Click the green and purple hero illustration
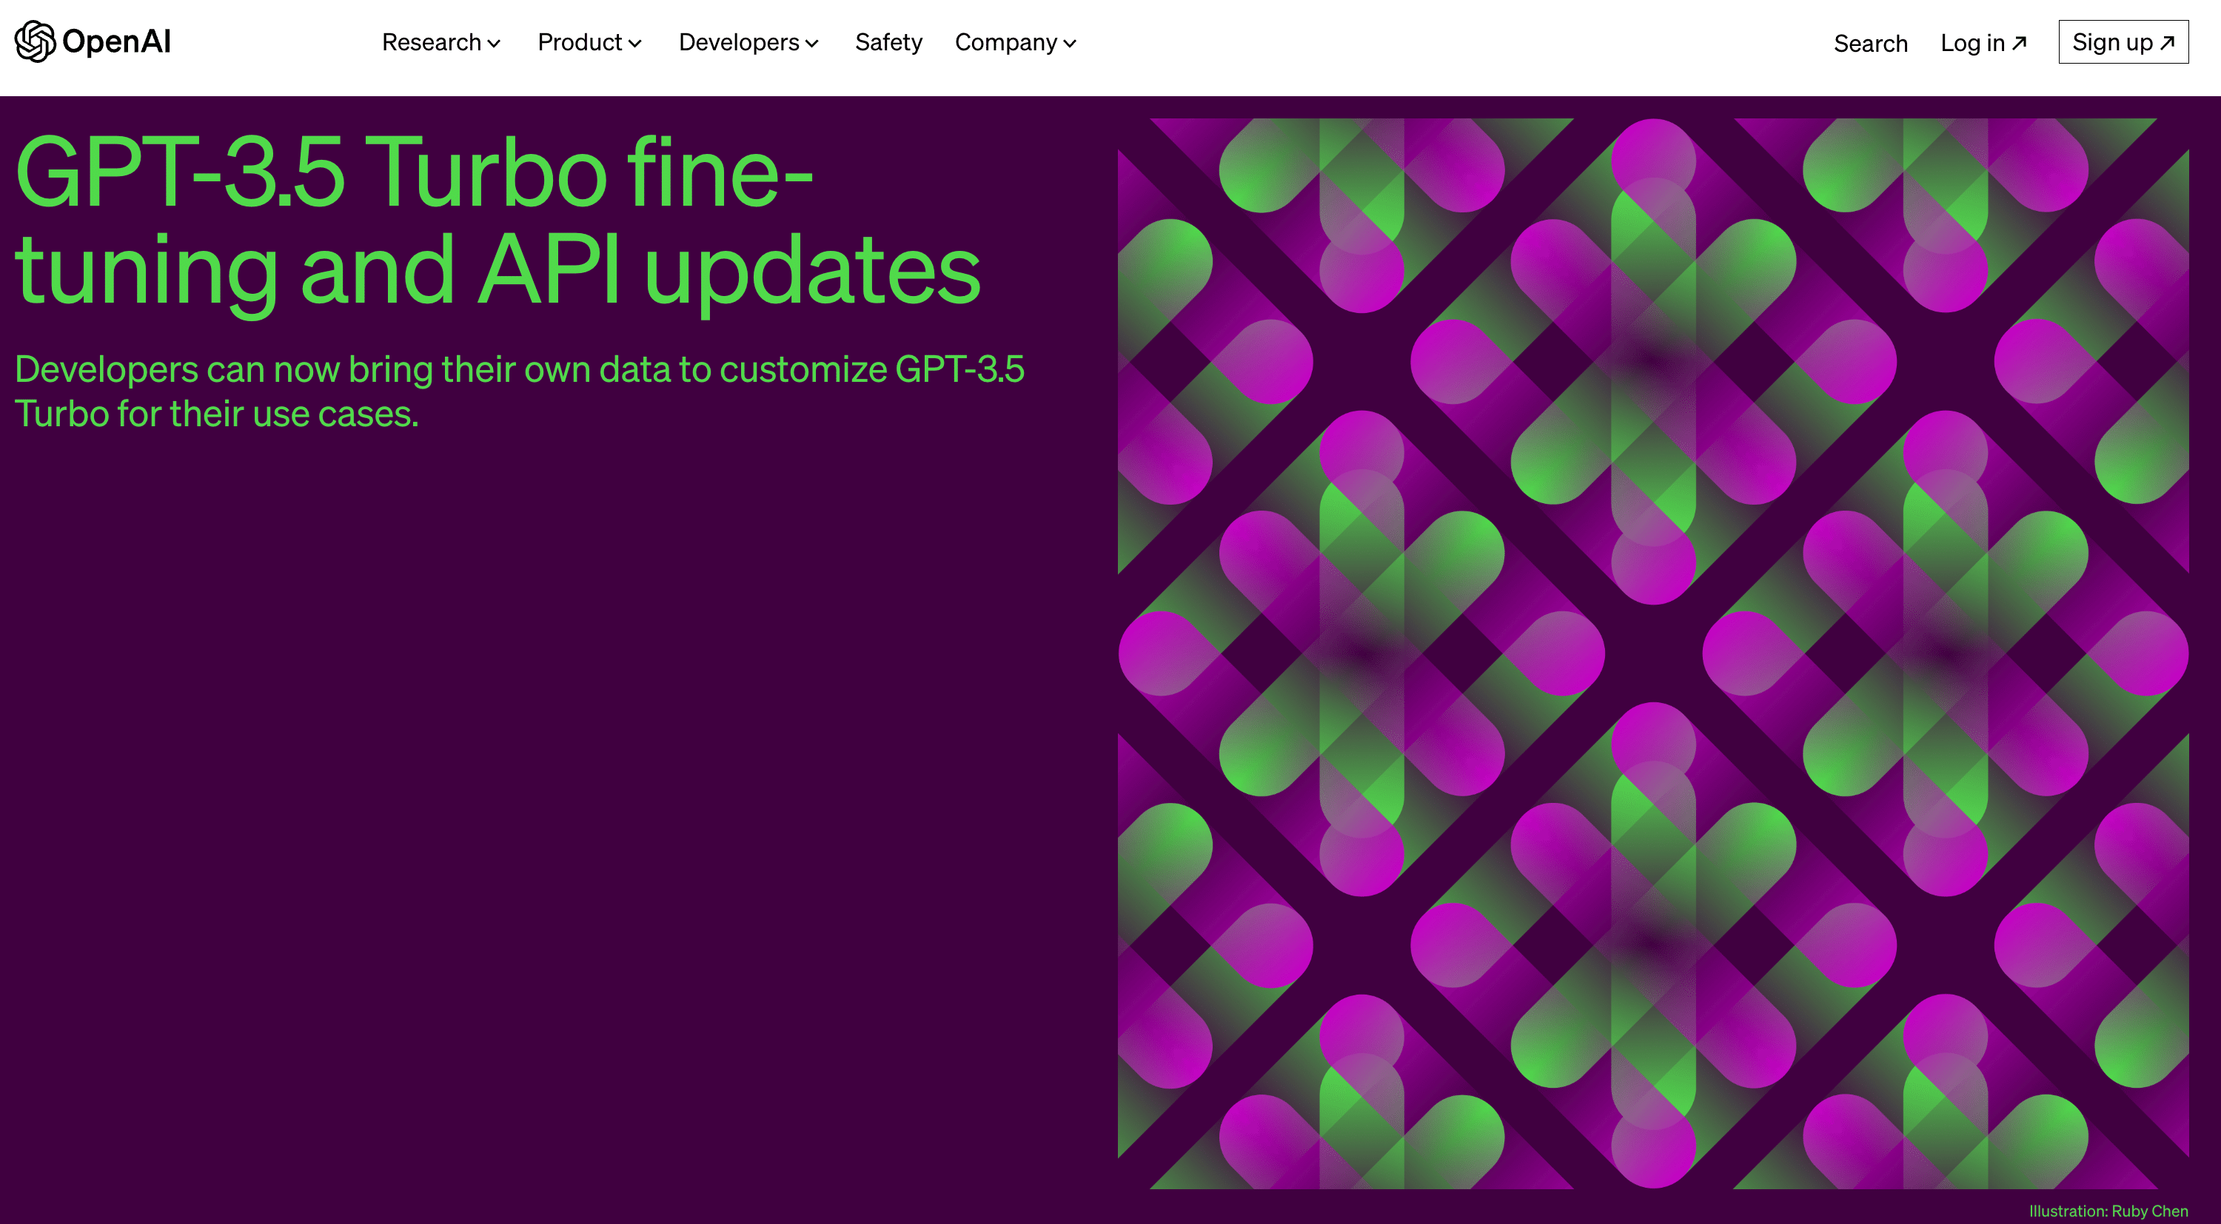The height and width of the screenshot is (1224, 2221). pos(1653,653)
